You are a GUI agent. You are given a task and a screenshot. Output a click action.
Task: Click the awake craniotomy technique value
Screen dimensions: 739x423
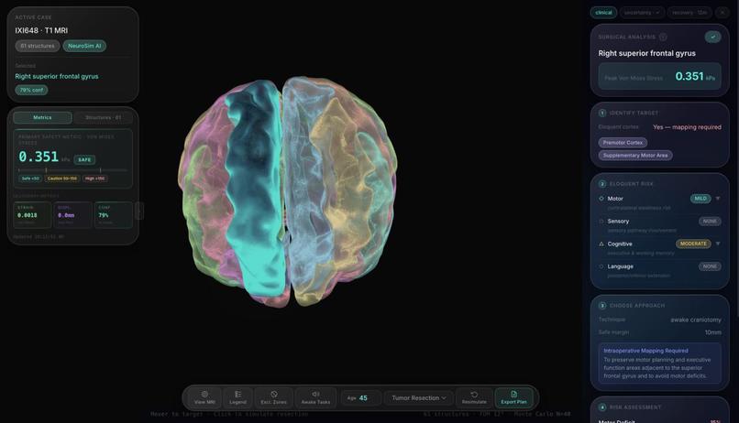(696, 320)
